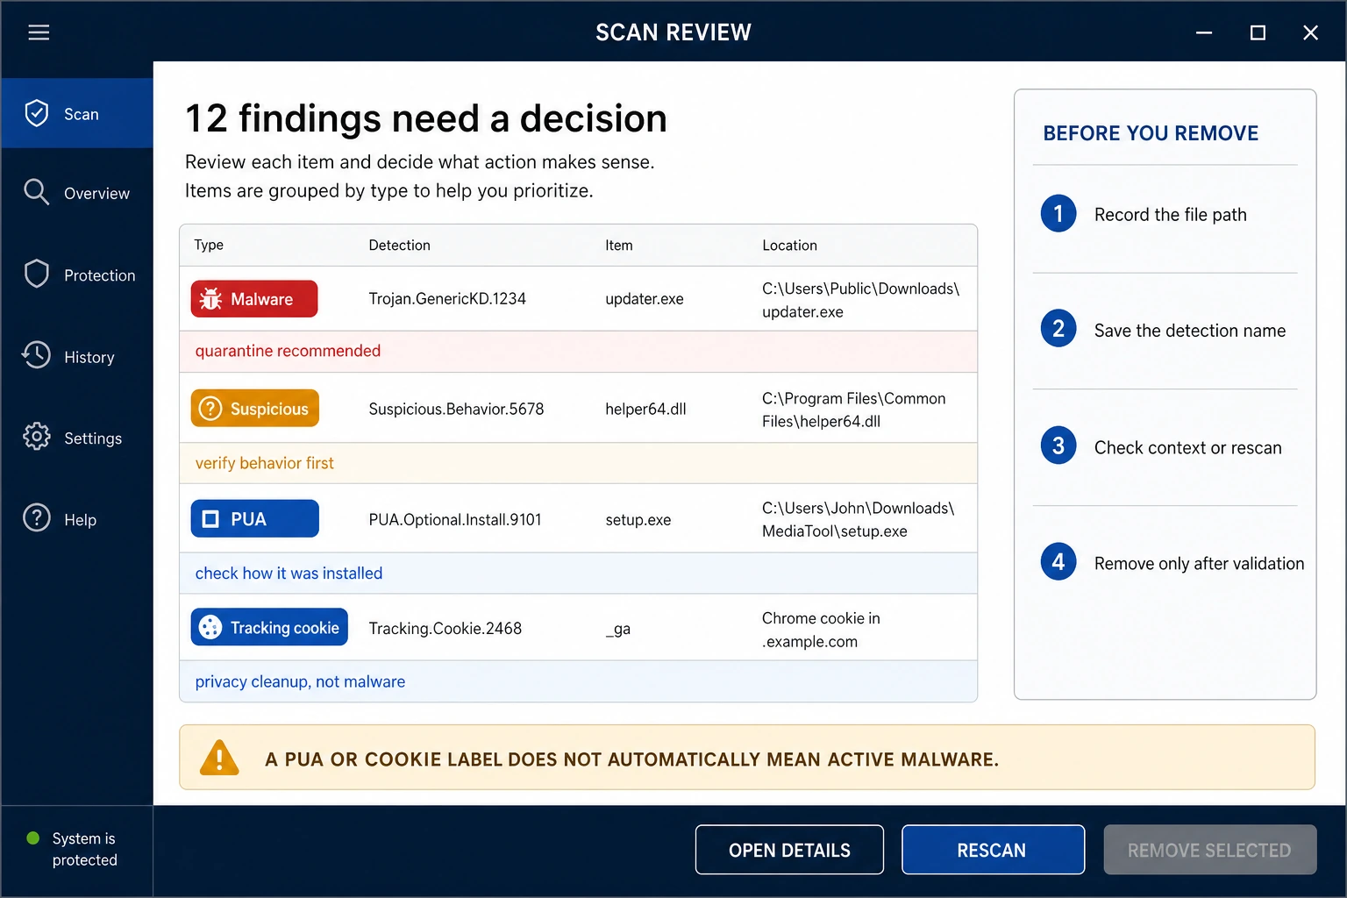Viewport: 1347px width, 898px height.
Task: Click the REMOVE SELECTED button
Action: pos(1210,850)
